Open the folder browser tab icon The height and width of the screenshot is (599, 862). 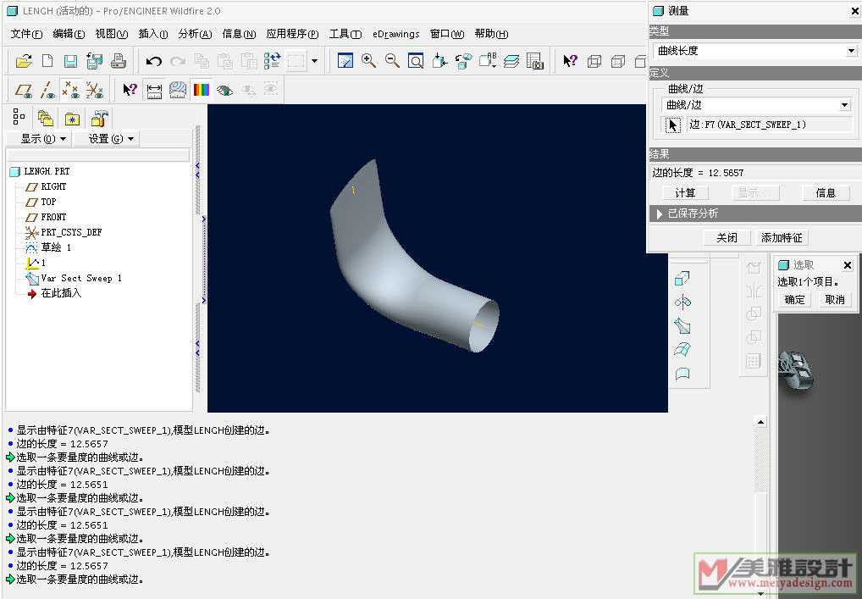coord(46,118)
